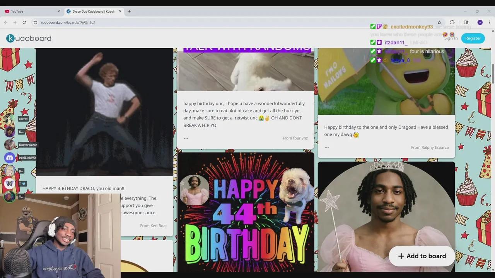This screenshot has width=495, height=278.
Task: Open the Happy 44th Birthday image
Action: click(246, 212)
